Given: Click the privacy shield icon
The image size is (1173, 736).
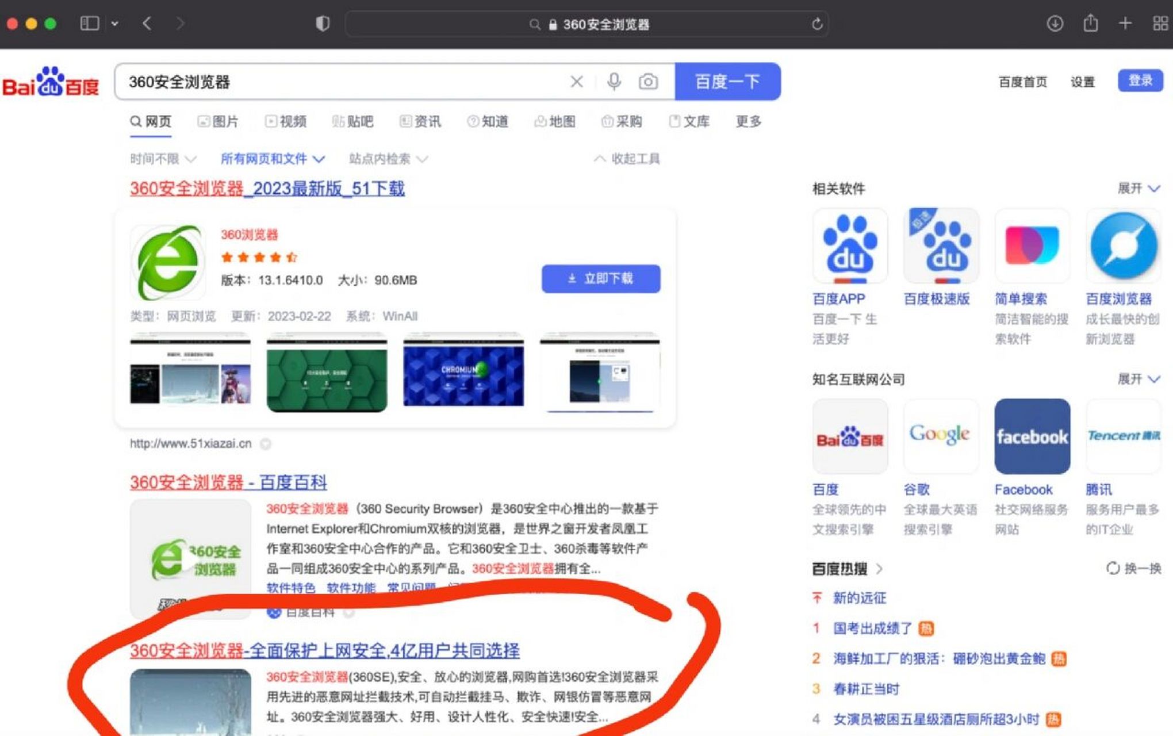Looking at the screenshot, I should pos(323,24).
